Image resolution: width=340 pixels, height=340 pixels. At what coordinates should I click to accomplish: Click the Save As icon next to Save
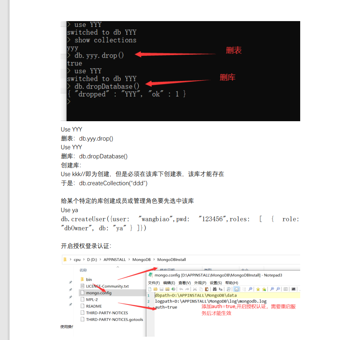coord(168,289)
